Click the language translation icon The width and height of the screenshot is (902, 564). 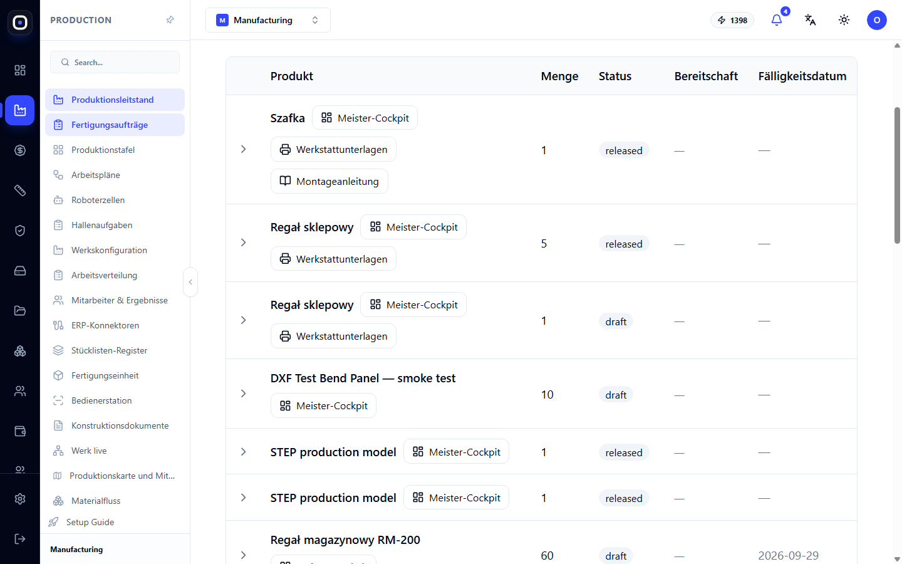tap(811, 20)
